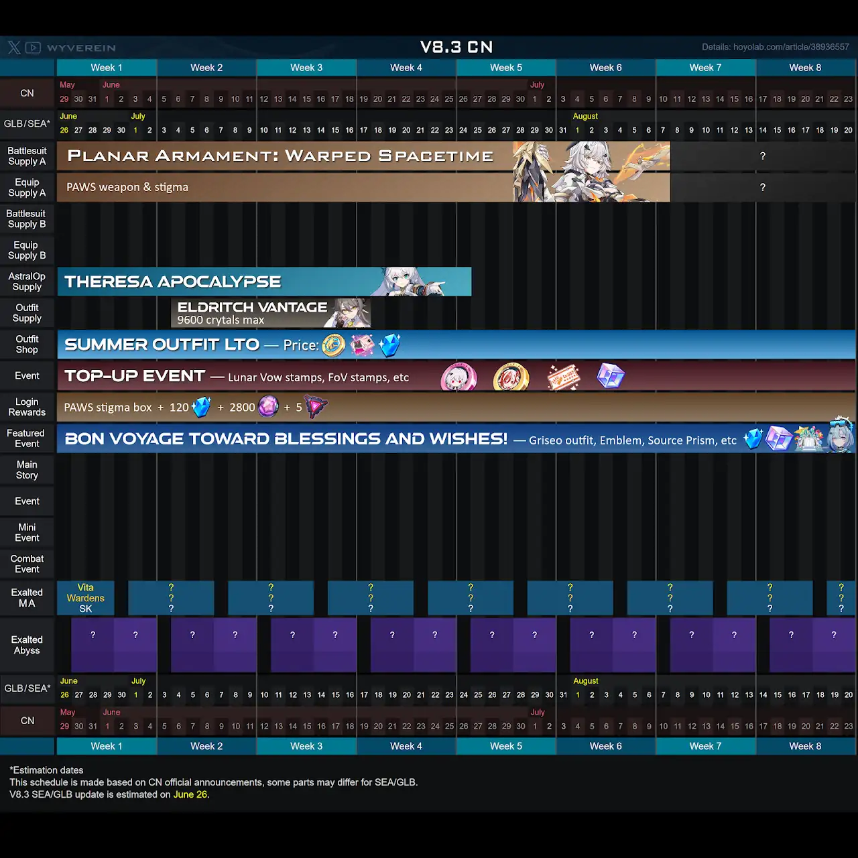Open the hoyolab.com article details link
858x858 pixels.
point(776,47)
